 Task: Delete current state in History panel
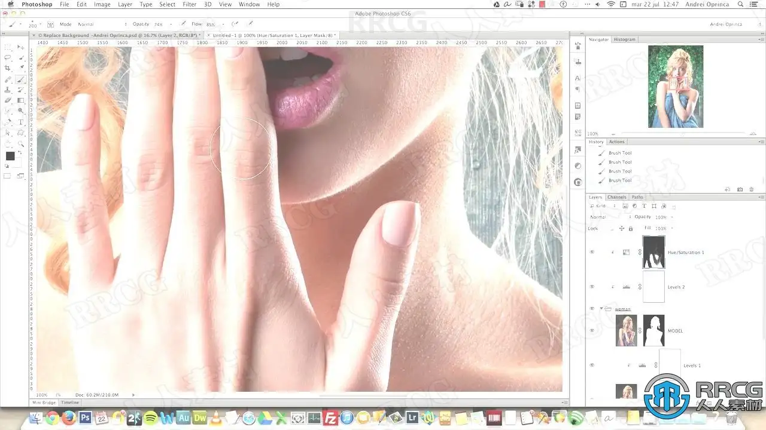click(x=752, y=189)
